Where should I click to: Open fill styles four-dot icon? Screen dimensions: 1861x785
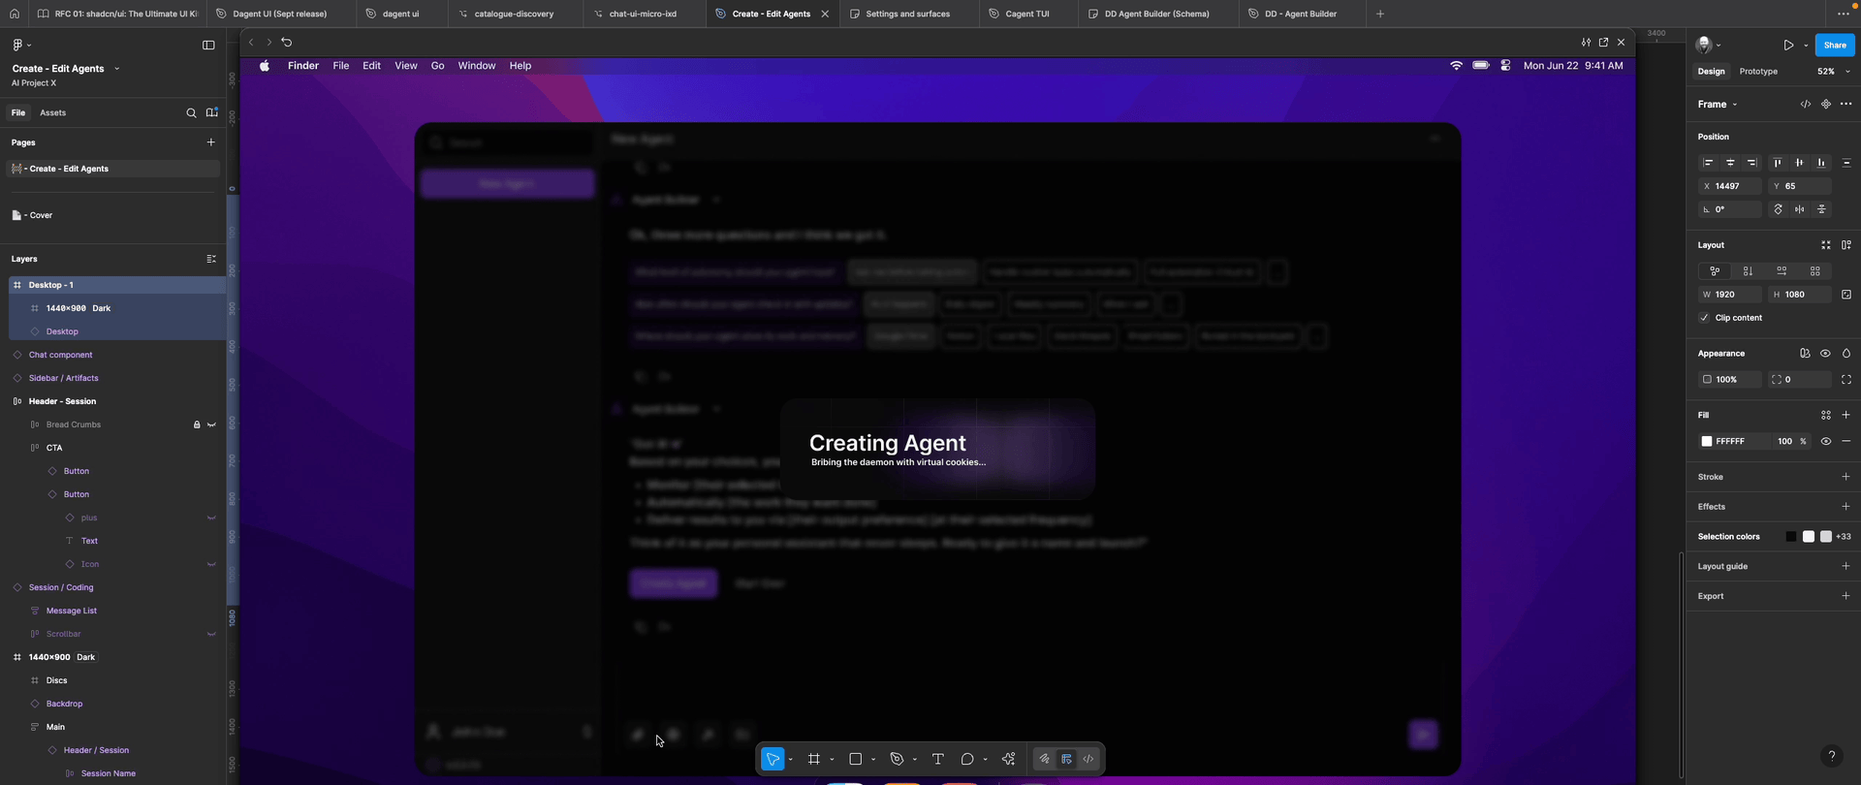click(x=1826, y=415)
